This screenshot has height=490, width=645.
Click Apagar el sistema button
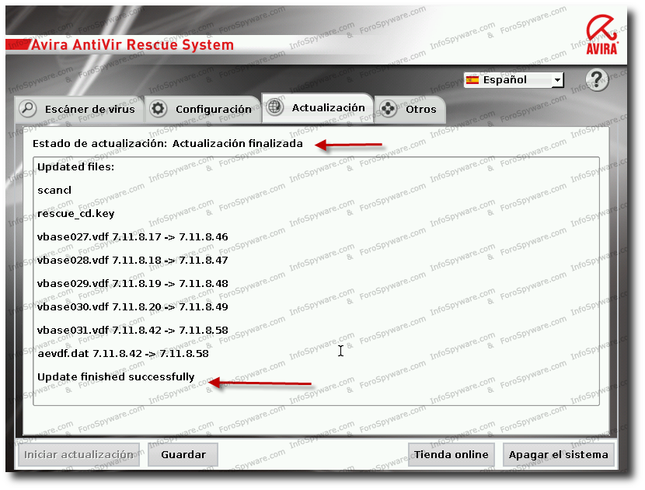[x=558, y=454]
